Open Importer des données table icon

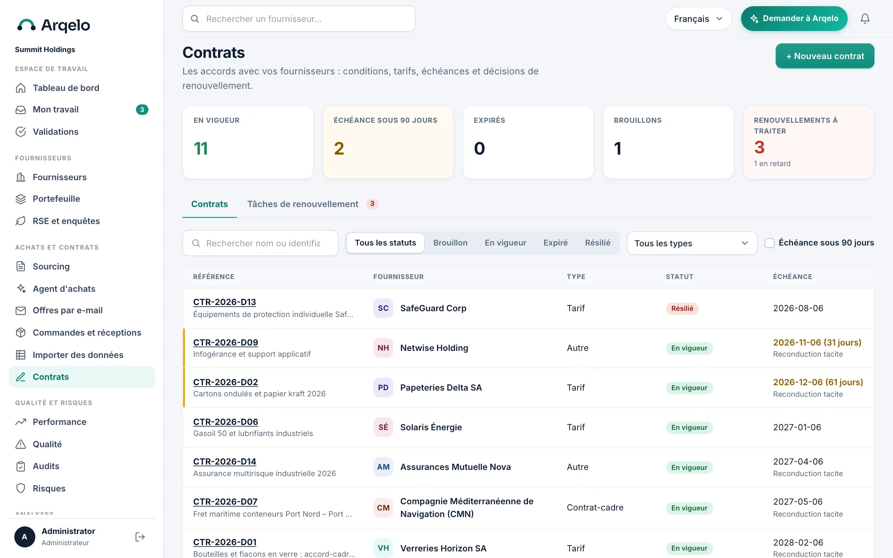pyautogui.click(x=21, y=355)
